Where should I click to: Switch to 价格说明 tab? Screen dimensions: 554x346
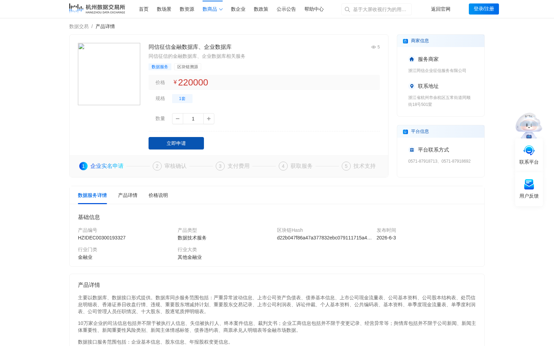click(158, 195)
